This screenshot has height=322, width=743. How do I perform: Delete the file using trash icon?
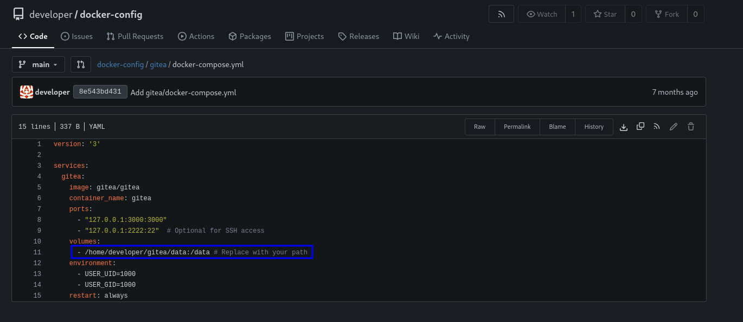pos(691,127)
